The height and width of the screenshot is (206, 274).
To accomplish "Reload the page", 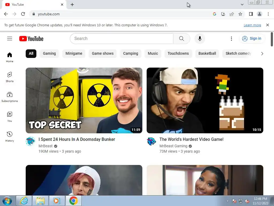I will (x=23, y=14).
